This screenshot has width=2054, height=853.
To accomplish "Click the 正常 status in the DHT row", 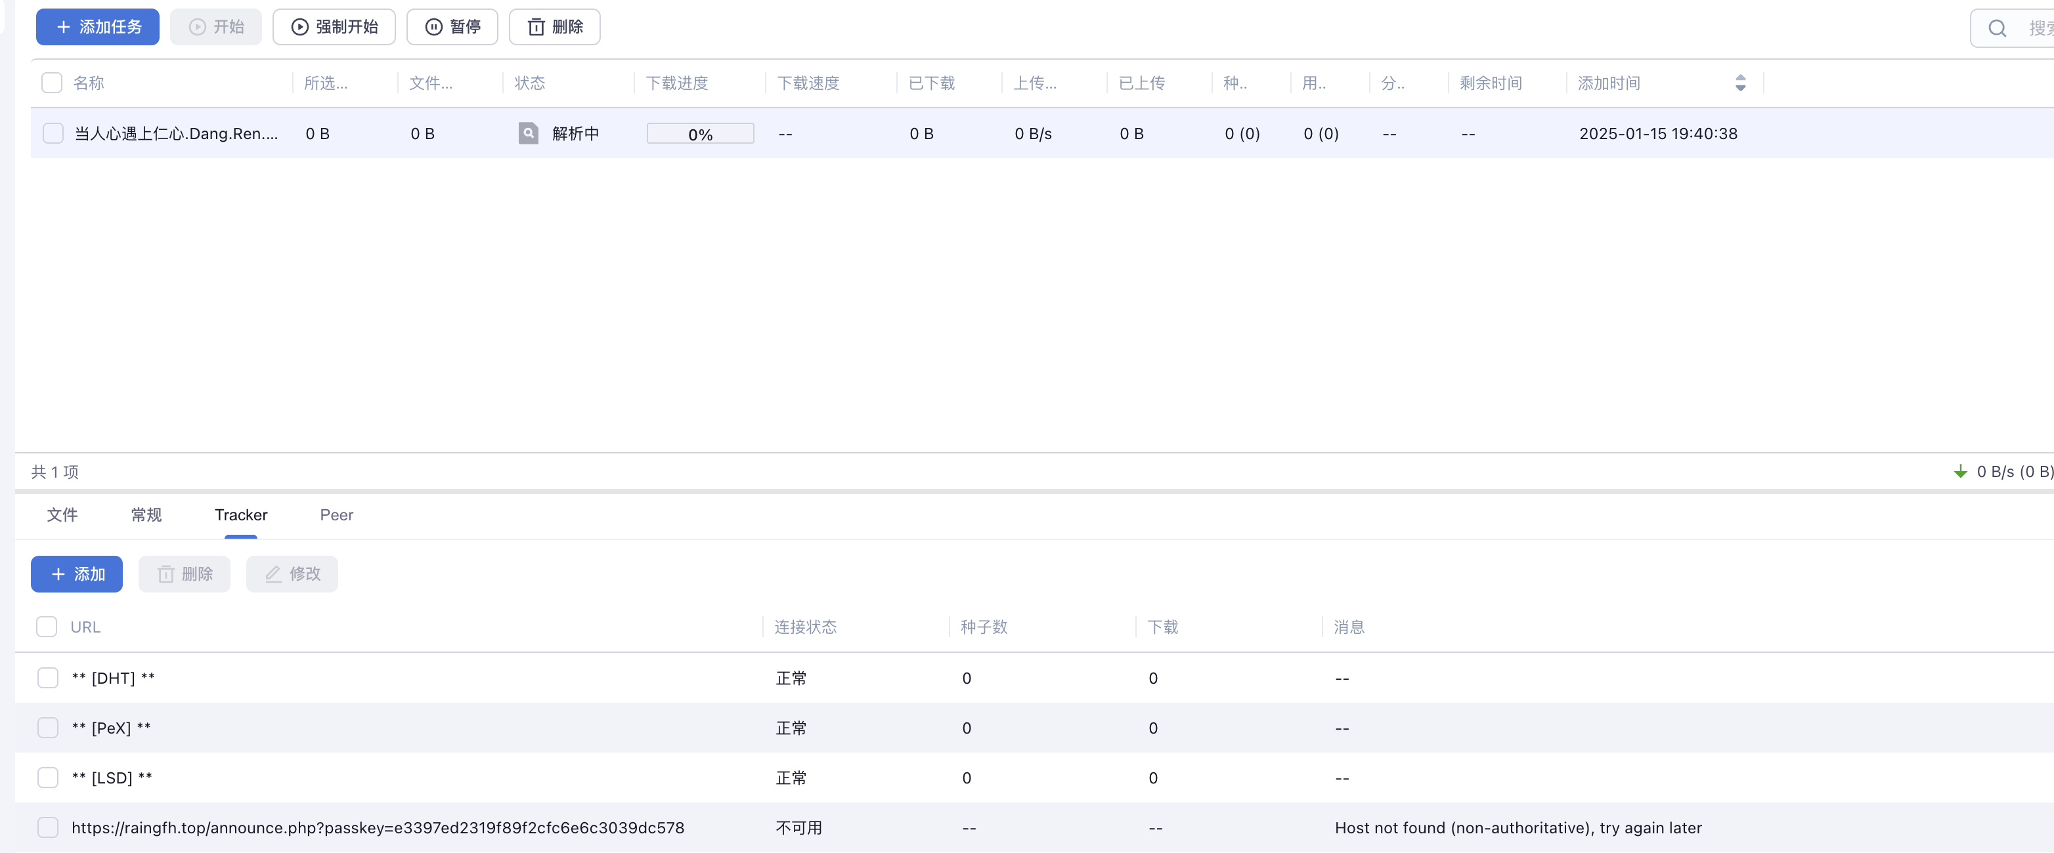I will pyautogui.click(x=791, y=678).
